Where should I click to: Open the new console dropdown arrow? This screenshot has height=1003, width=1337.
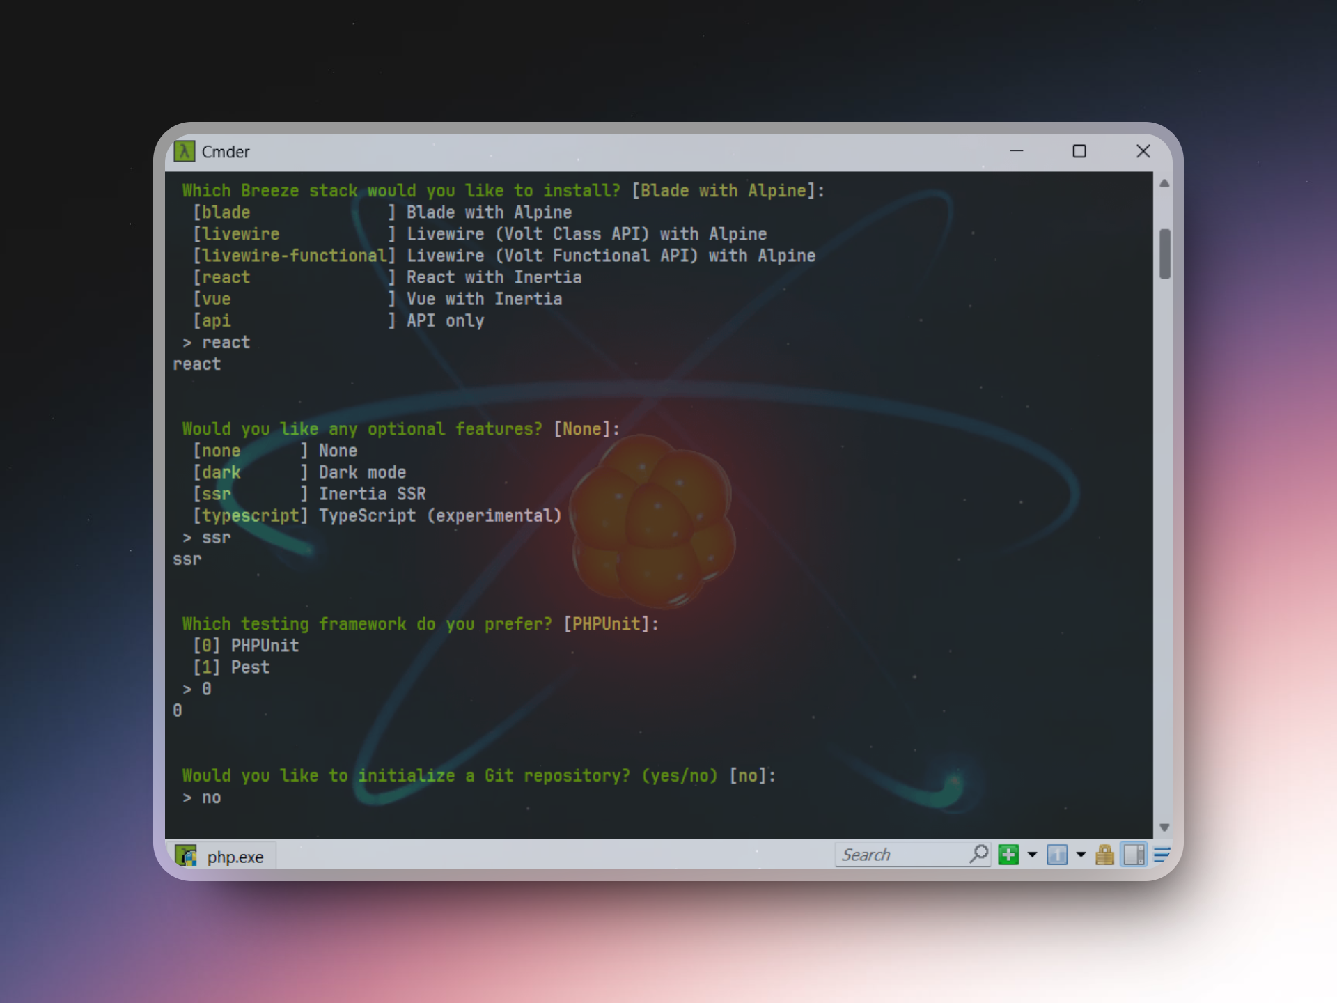[x=1032, y=855]
